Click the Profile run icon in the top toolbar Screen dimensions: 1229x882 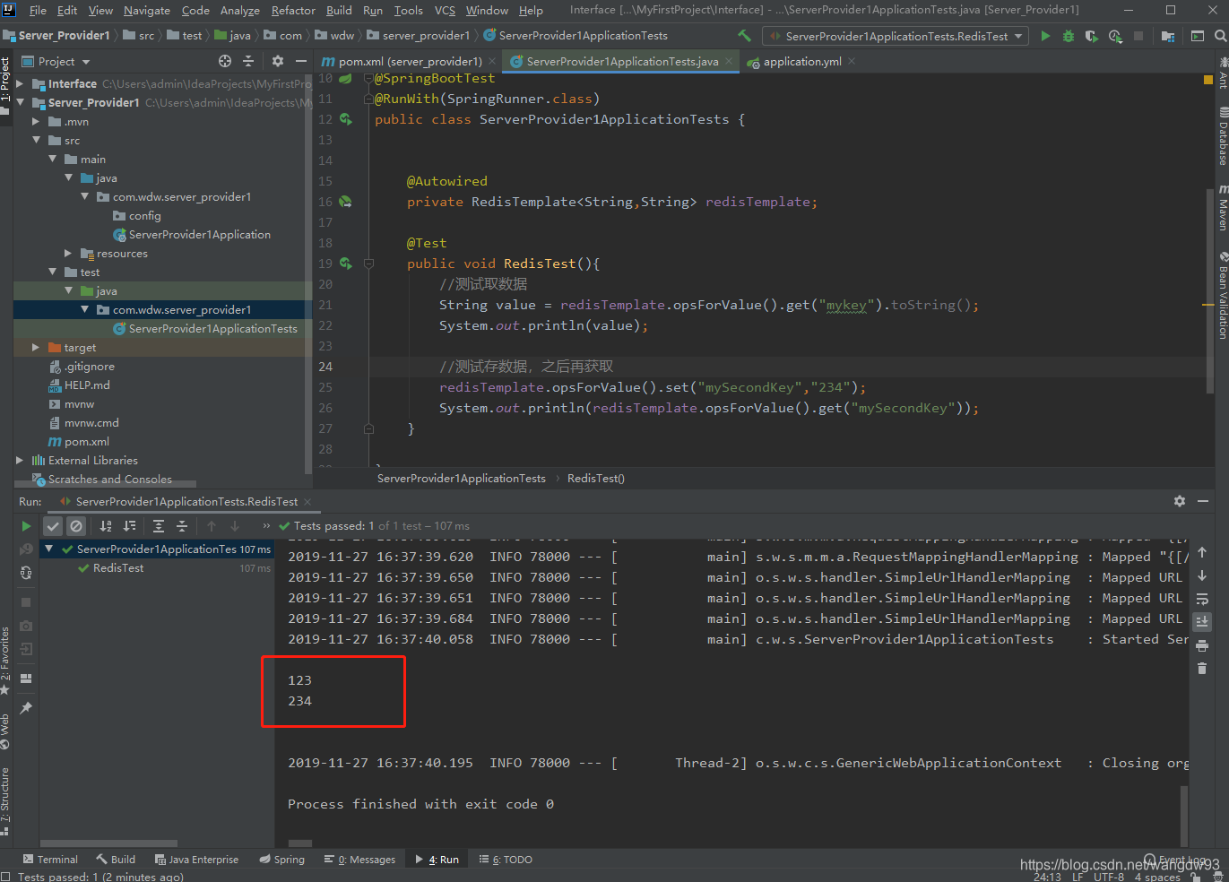click(x=1115, y=36)
